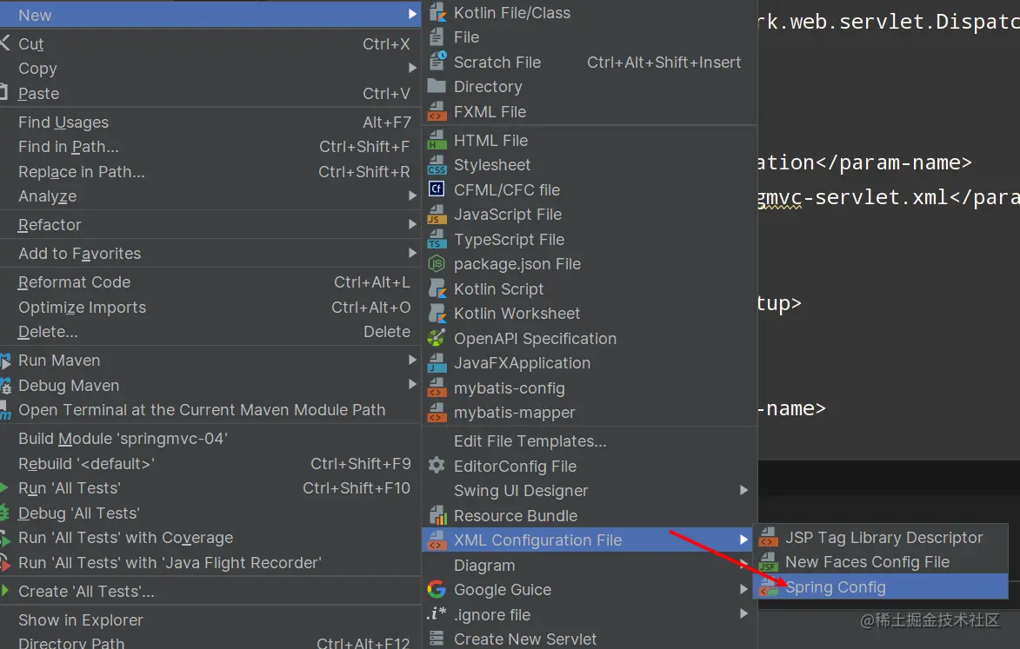The height and width of the screenshot is (649, 1020).
Task: Choose Optimize Imports
Action: coord(210,308)
